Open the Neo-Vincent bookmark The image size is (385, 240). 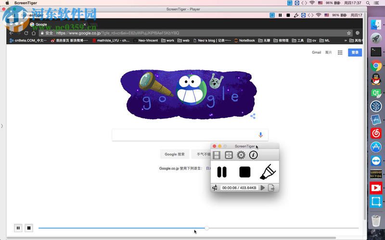(146, 41)
